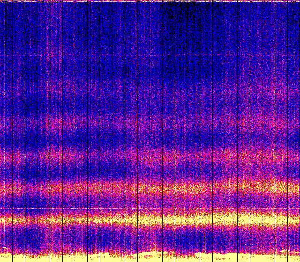
Task: Click the center of the spectrogram image
Action: click(x=150, y=131)
